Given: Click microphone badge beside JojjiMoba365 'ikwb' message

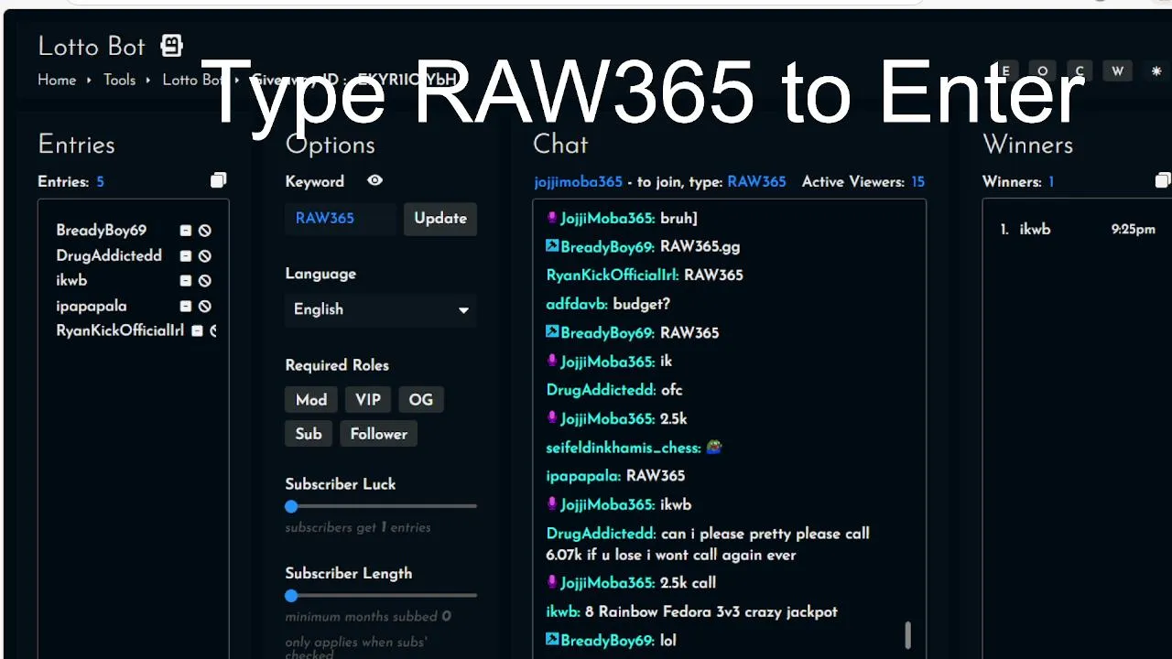Looking at the screenshot, I should (x=552, y=504).
